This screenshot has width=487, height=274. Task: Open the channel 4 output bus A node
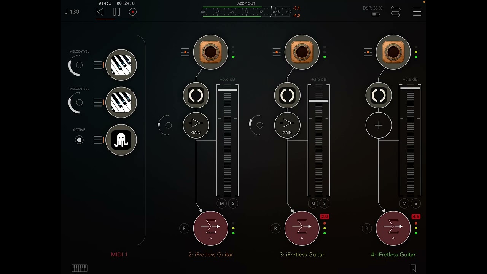pos(393,228)
